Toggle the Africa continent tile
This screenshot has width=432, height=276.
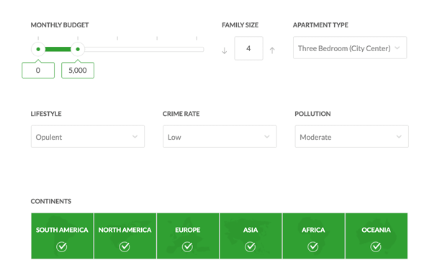pos(313,236)
